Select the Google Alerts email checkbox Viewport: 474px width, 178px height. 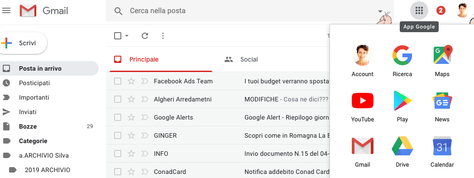118,117
